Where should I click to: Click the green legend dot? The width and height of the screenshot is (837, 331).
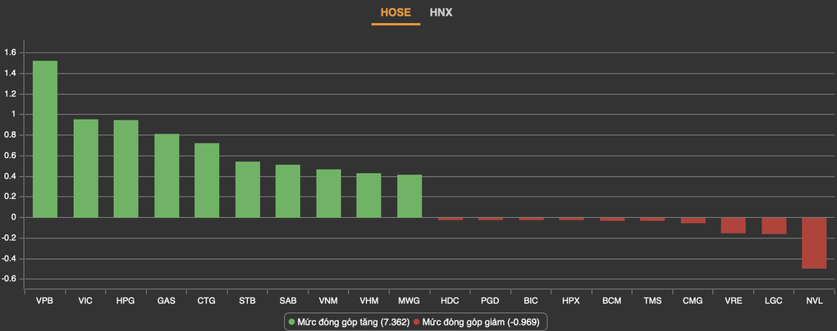point(291,322)
